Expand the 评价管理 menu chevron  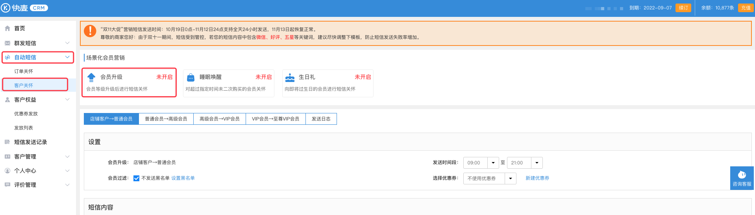(x=67, y=185)
